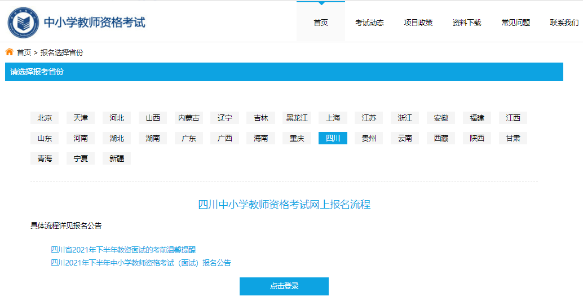Image resolution: width=583 pixels, height=305 pixels.
Task: Click the teacher exam site logo
Action: pyautogui.click(x=23, y=23)
